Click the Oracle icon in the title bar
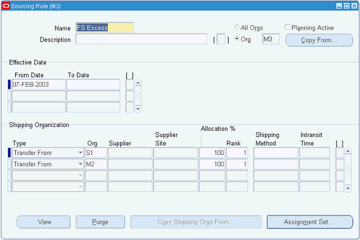Viewport: 360px width, 240px height. click(x=6, y=6)
